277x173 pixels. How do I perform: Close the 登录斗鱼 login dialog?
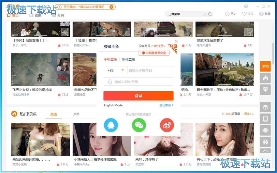tap(176, 41)
